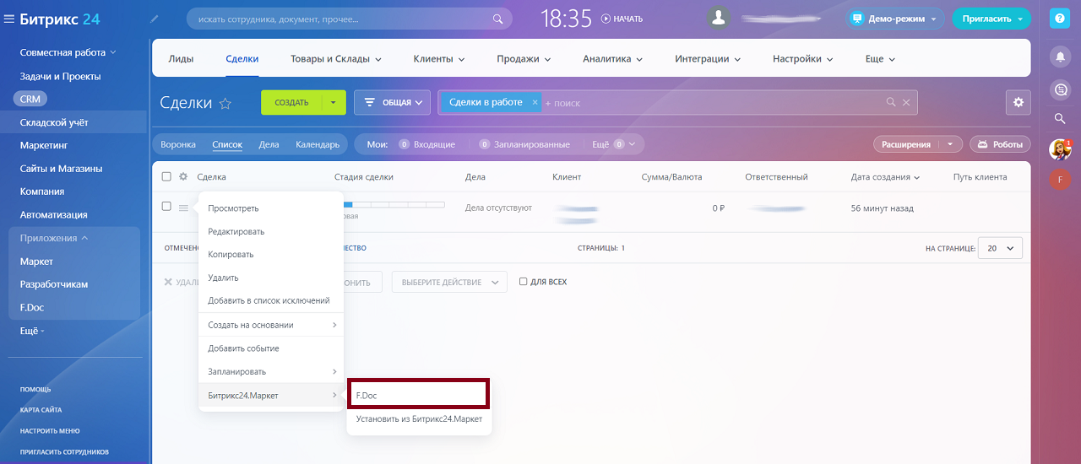Click the Входящие counter badge

pyautogui.click(x=404, y=144)
